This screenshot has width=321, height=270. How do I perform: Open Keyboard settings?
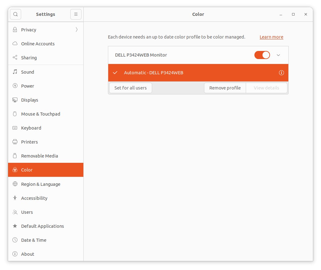[46, 128]
